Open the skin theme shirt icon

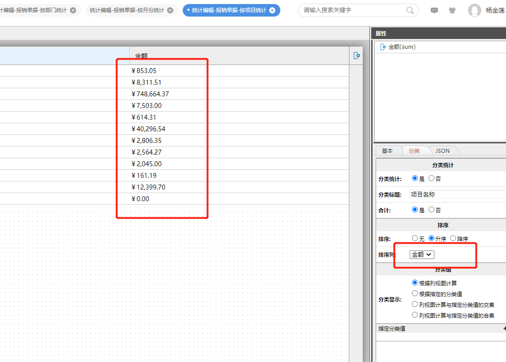(452, 10)
